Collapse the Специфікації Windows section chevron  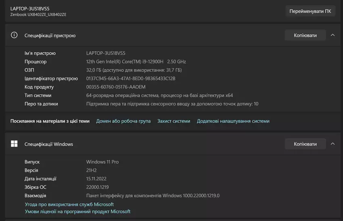(x=333, y=144)
